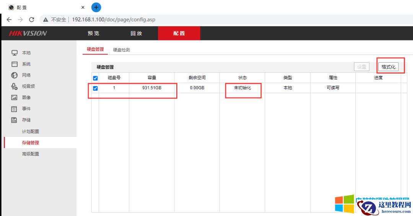Click the 本地 type cell in table
The width and height of the screenshot is (413, 216).
pos(288,88)
